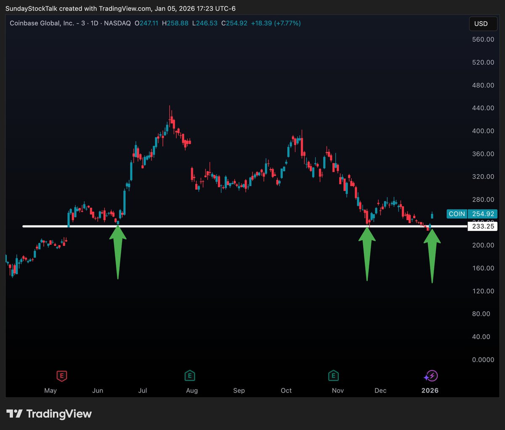Click the 0.0000 price axis label
Image resolution: width=505 pixels, height=430 pixels.
point(483,360)
